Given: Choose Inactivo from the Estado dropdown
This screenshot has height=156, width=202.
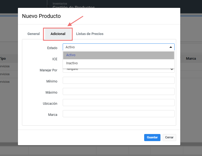Looking at the screenshot, I should 118,63.
